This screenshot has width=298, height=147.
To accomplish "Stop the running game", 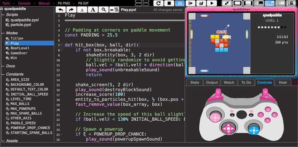I will 169,3.
